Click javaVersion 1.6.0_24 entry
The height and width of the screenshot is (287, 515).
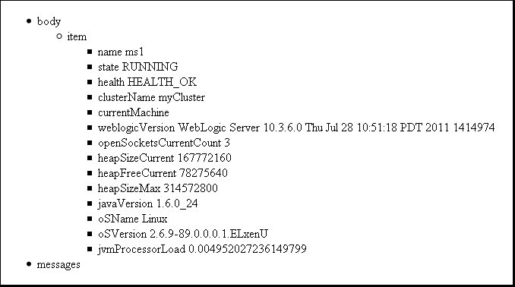pos(148,203)
